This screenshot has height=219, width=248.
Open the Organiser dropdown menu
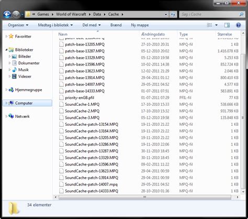click(x=18, y=25)
